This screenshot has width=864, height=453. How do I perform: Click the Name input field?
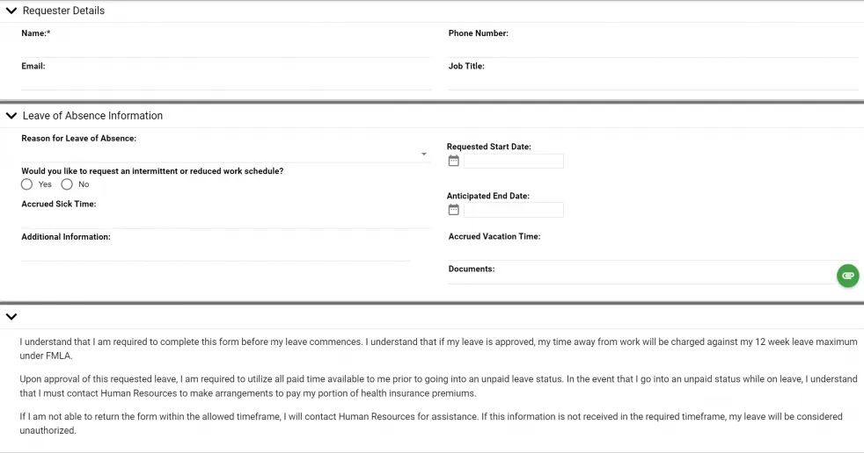[x=226, y=48]
